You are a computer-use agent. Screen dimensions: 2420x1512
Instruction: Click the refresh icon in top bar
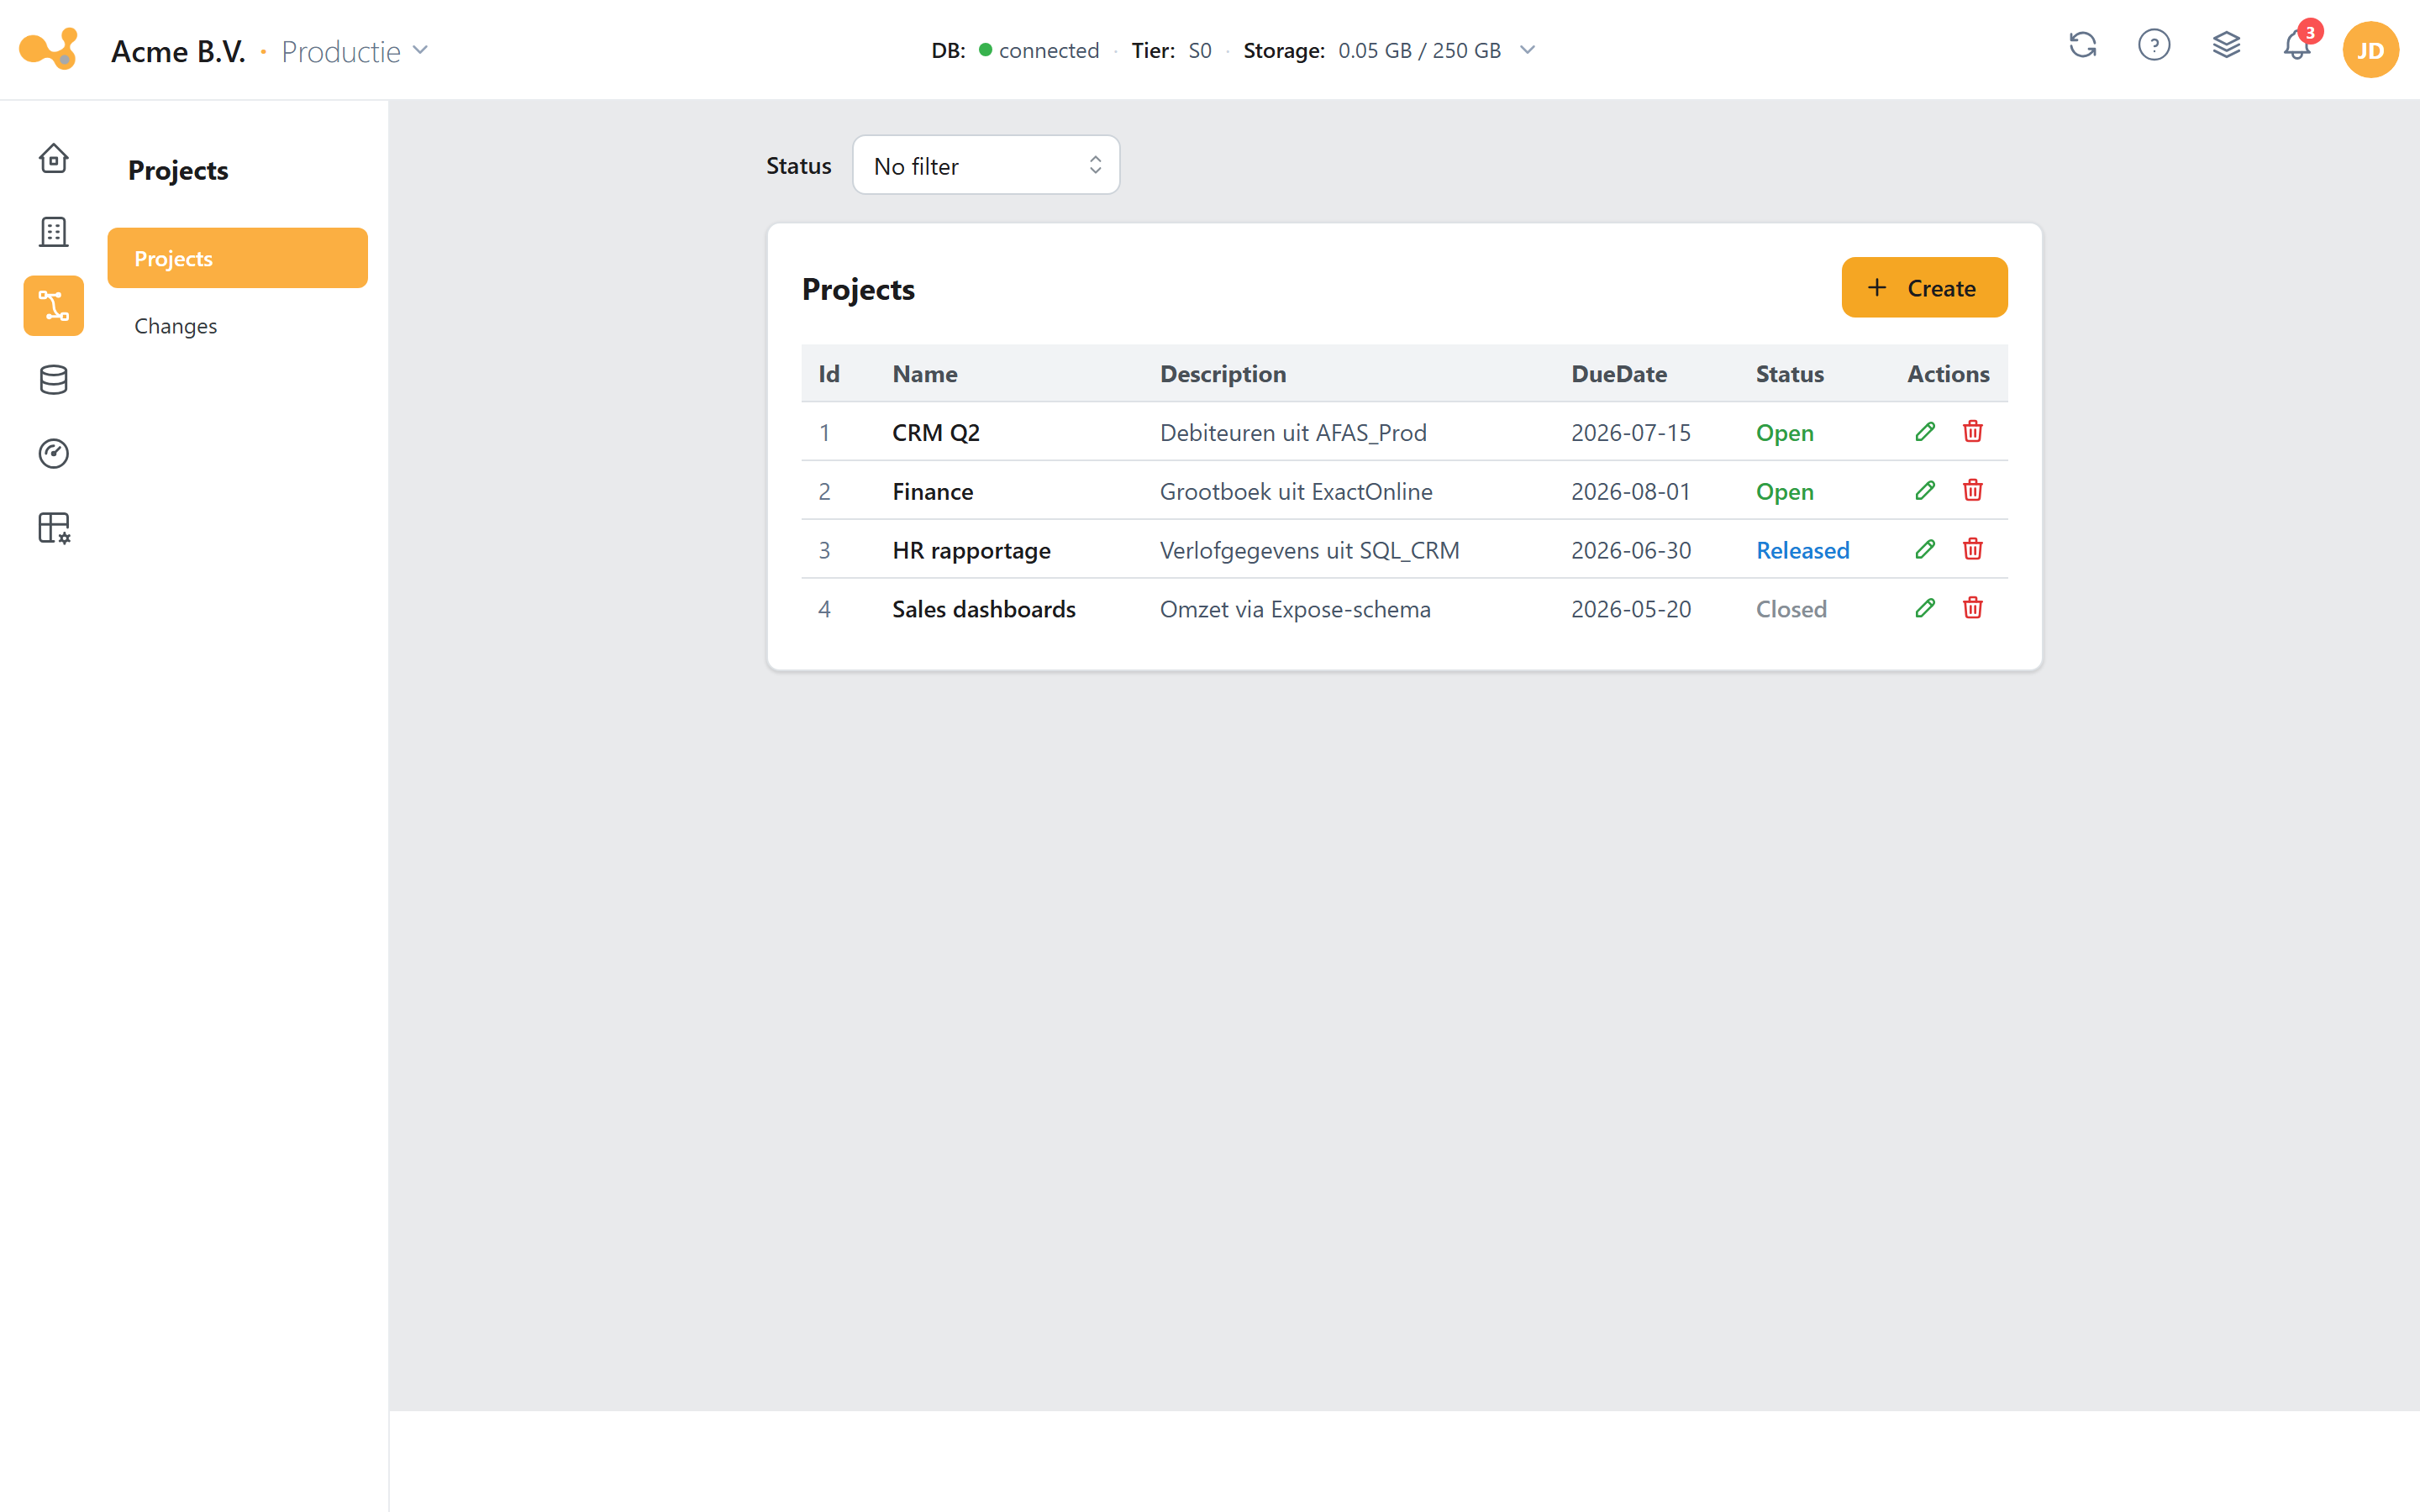coord(2083,46)
